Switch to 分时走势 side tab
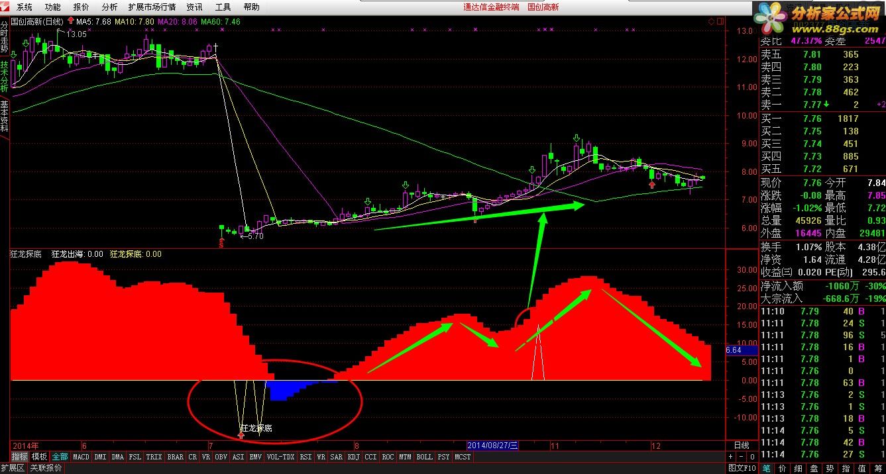Screen dimensions: 886x474 [5, 37]
